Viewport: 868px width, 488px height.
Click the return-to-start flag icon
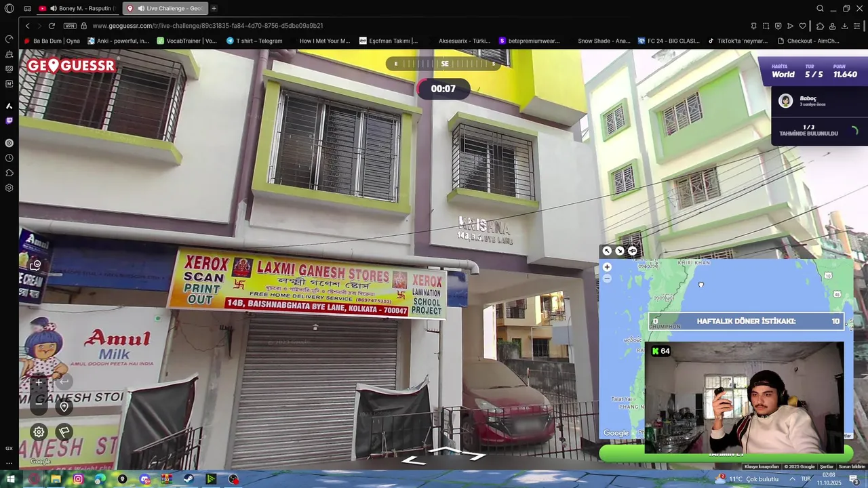coord(64,432)
